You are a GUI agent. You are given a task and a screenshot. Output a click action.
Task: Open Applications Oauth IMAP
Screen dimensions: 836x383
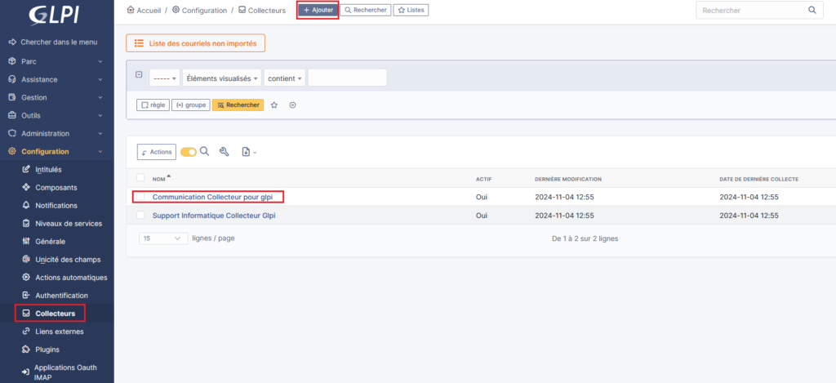(x=65, y=373)
